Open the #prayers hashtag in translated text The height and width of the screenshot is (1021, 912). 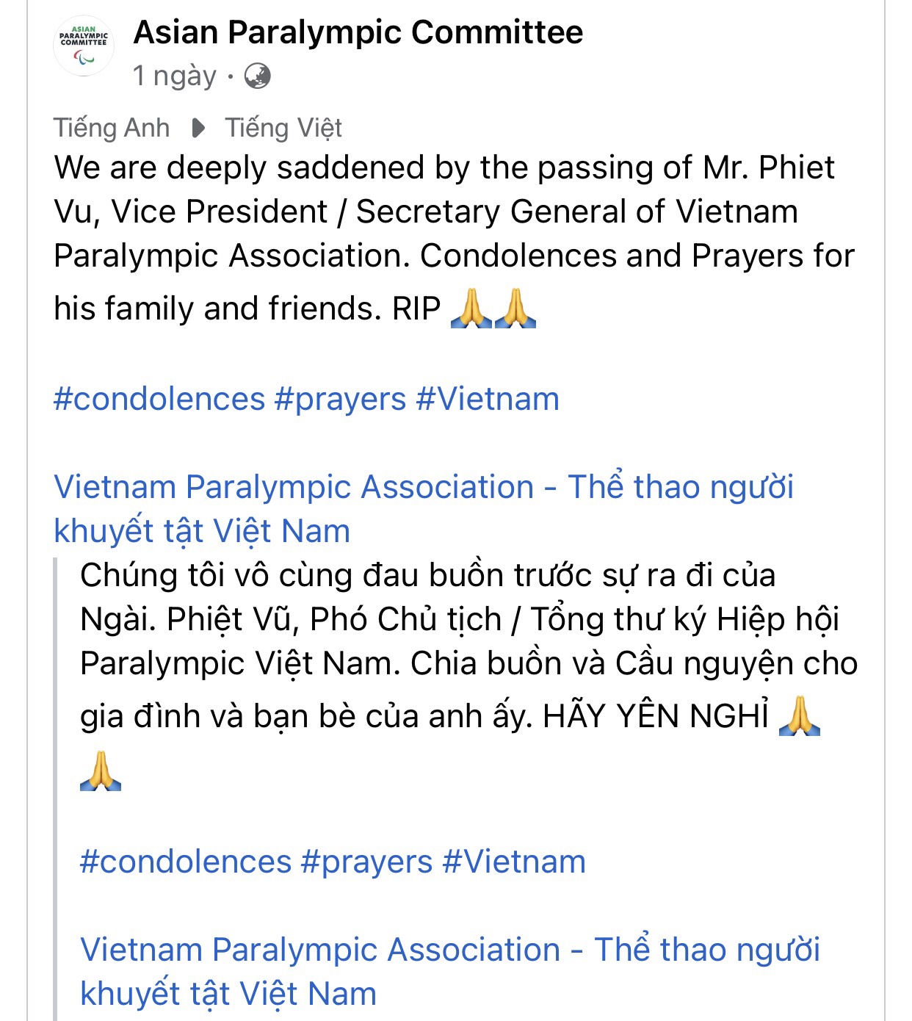tap(366, 863)
